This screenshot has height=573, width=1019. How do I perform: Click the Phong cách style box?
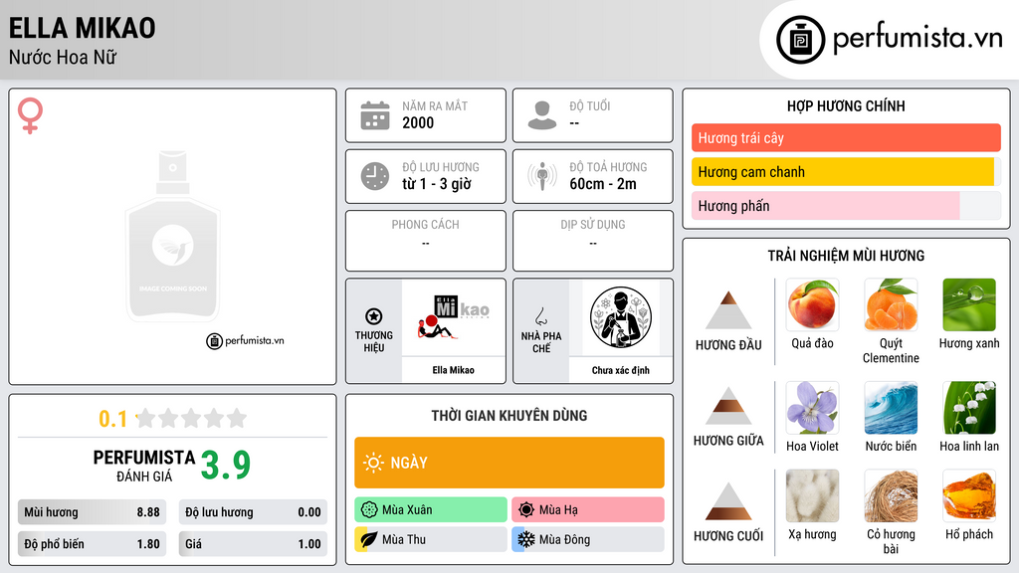426,241
